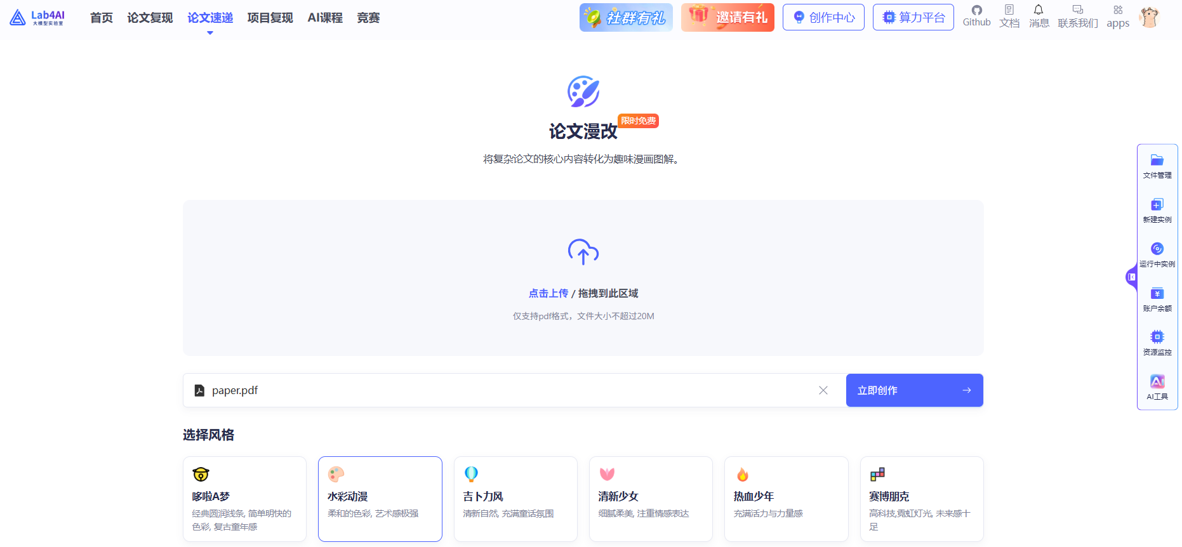
Task: Open the 文档 docs icon
Action: click(1009, 16)
